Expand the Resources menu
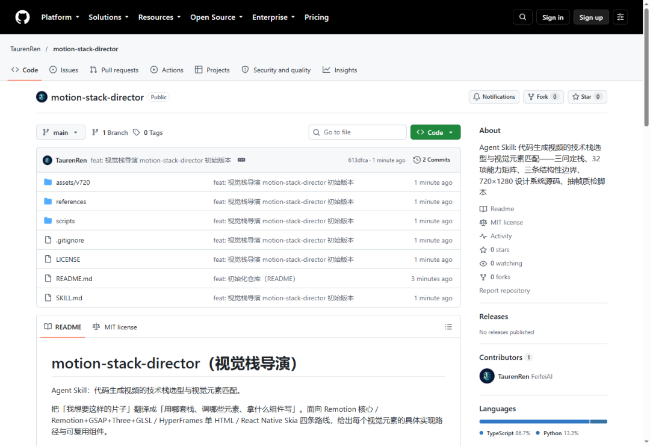650x446 pixels. pos(159,17)
